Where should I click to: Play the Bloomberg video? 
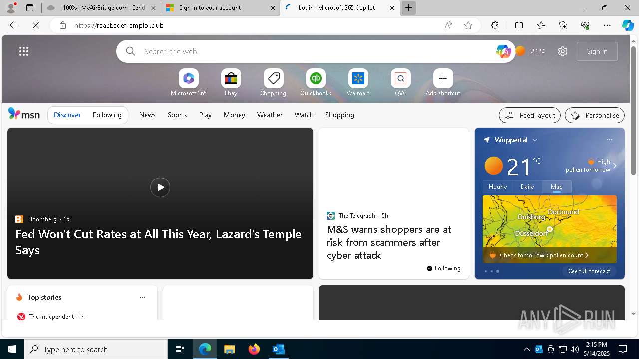[x=160, y=187]
